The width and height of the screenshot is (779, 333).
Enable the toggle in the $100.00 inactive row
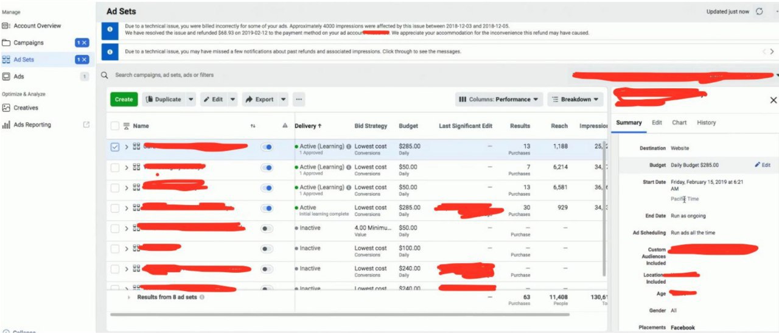267,248
